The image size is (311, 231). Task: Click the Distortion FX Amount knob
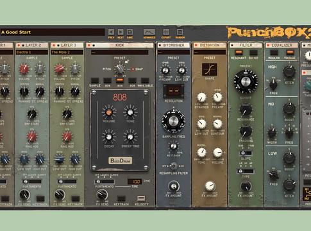[x=210, y=186]
